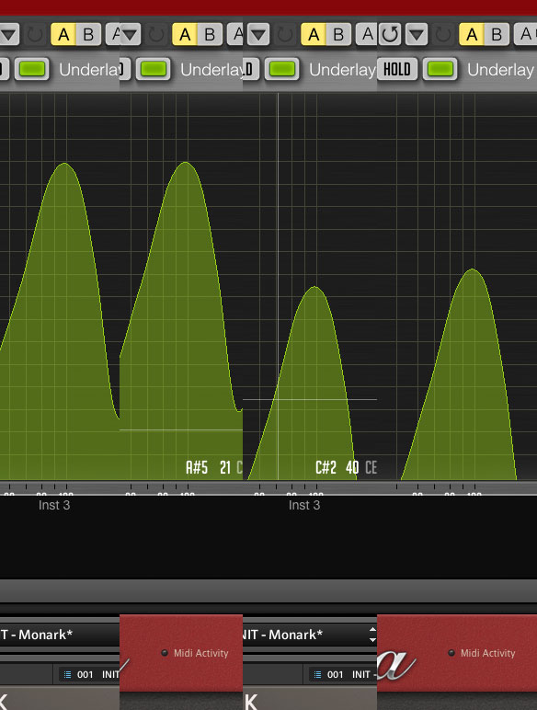Click the peak of the green curve in the rightmost spectrum
The width and height of the screenshot is (537, 710).
click(x=473, y=269)
